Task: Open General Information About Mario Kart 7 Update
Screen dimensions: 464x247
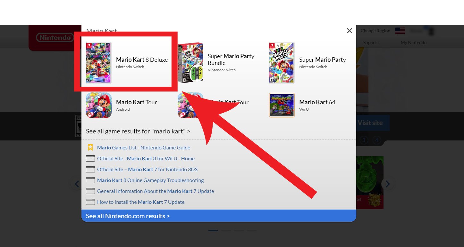Action: pyautogui.click(x=156, y=191)
